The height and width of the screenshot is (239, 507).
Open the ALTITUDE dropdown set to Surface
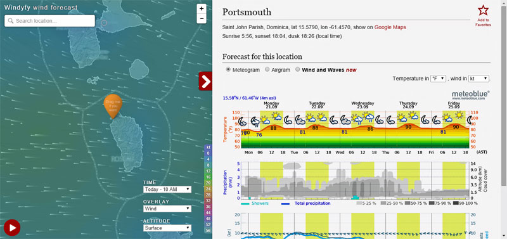tap(167, 228)
